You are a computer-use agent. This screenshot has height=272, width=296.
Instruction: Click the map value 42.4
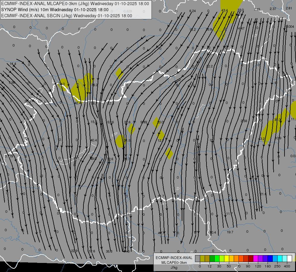point(78,103)
